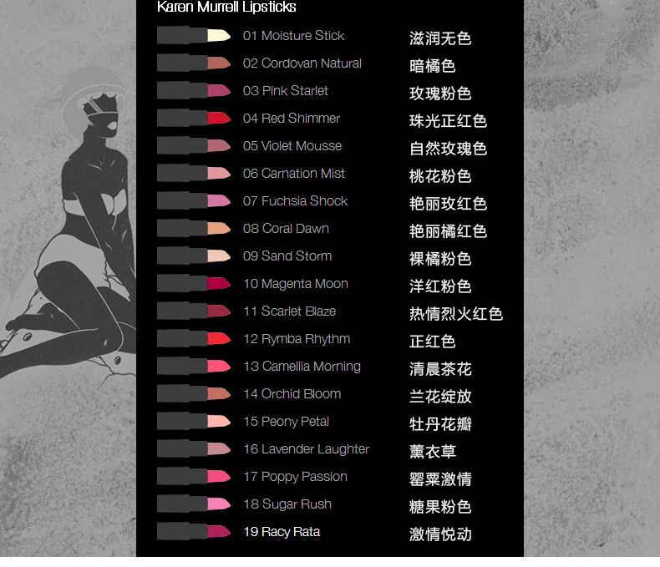Choose the 08 Coral Dawn lipstick swatch
This screenshot has width=660, height=567.
(x=194, y=229)
